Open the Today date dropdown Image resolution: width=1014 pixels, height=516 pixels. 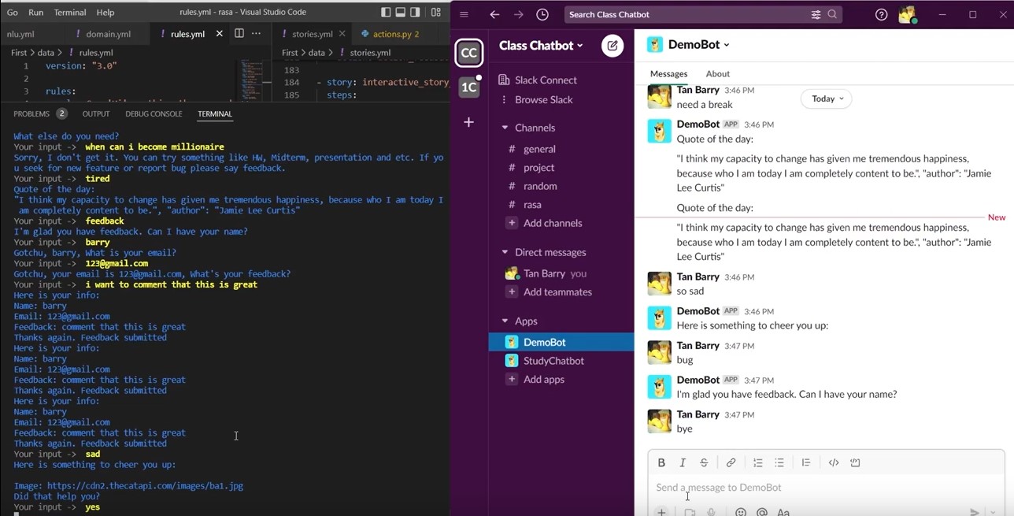[827, 98]
